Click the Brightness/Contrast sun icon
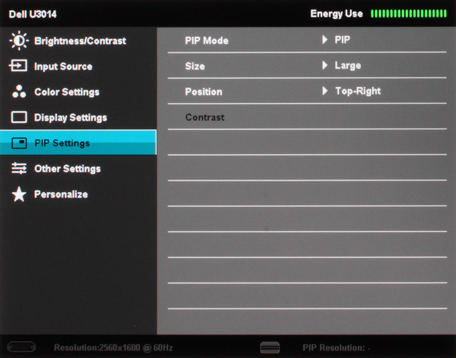The image size is (456, 358). [19, 41]
